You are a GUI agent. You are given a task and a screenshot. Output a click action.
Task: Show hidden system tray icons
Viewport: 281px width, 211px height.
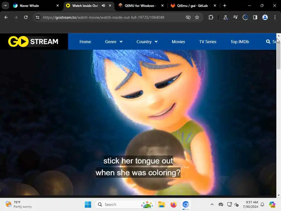(x=212, y=204)
